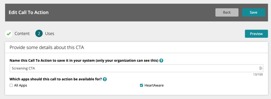Viewport: 271px width, 99px height.
Task: Click the Provide some details heading
Action: point(47,48)
